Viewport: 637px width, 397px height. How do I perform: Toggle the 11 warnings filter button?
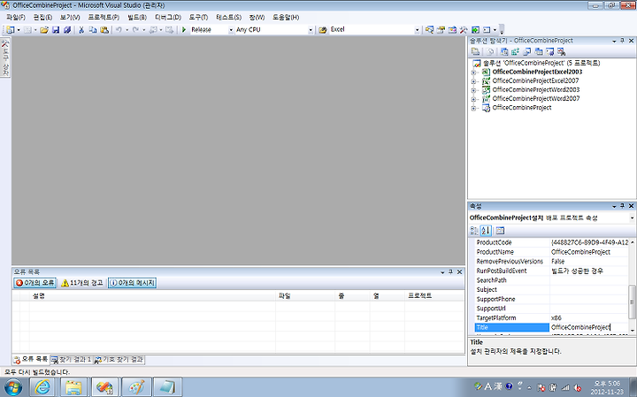coord(82,283)
